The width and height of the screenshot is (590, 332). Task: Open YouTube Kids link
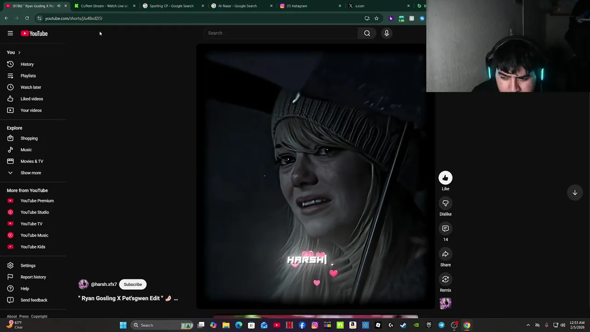(x=33, y=247)
